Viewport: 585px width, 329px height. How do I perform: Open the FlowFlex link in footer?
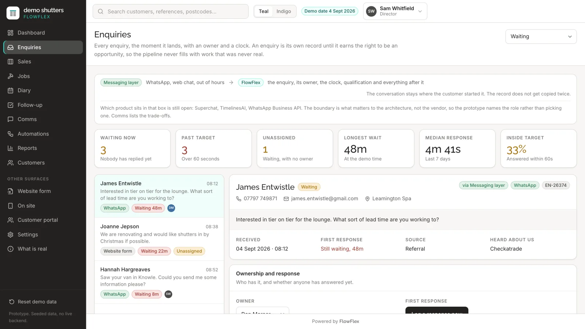click(x=349, y=322)
